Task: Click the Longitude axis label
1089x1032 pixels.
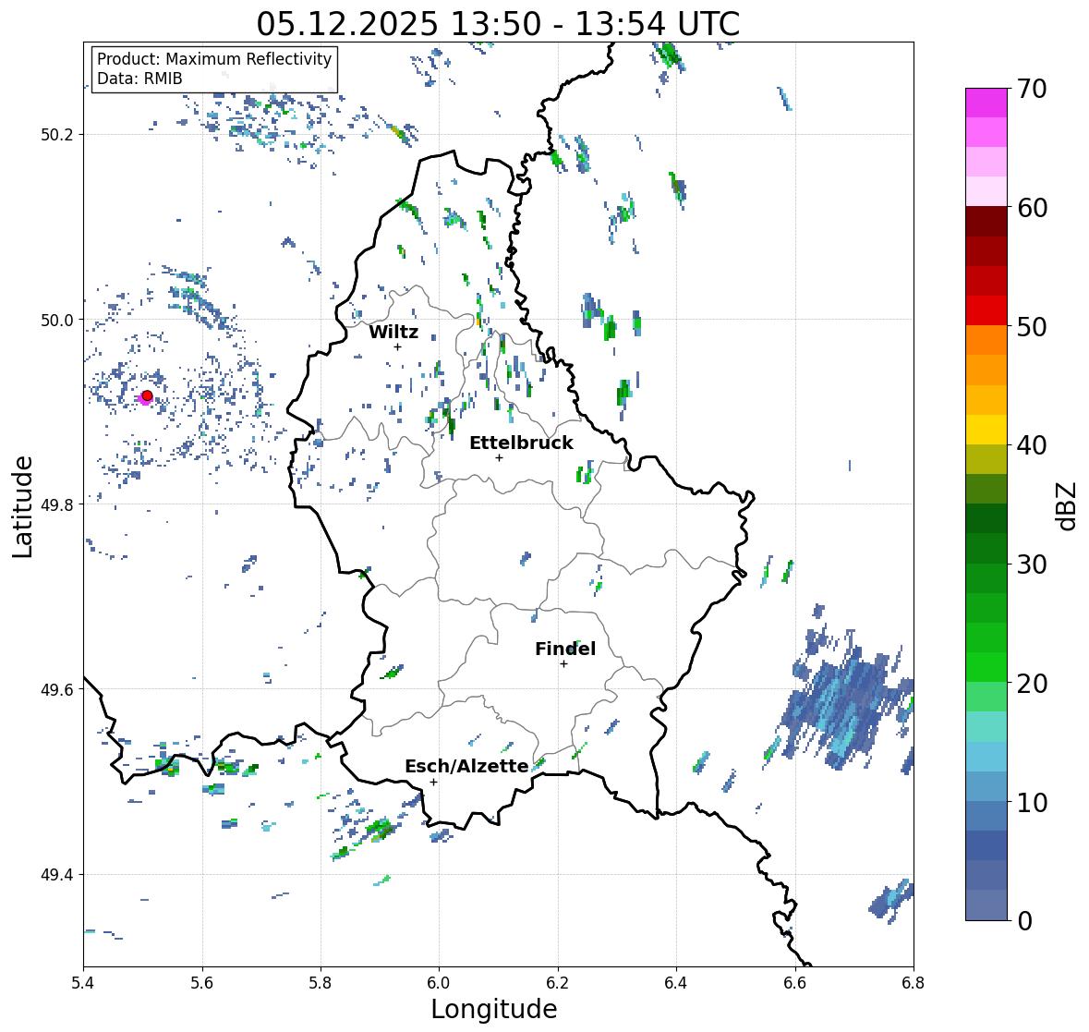Action: [494, 1009]
